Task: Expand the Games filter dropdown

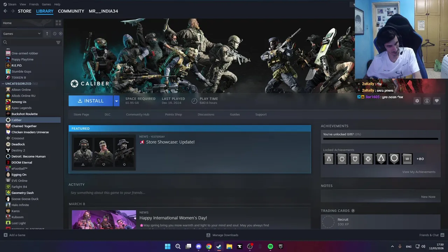Action: [x=22, y=34]
